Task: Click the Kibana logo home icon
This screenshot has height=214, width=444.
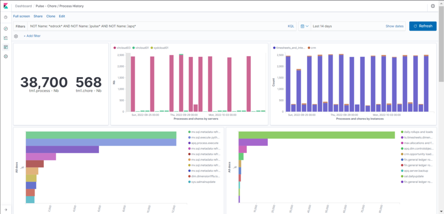Action: pyautogui.click(x=6, y=6)
